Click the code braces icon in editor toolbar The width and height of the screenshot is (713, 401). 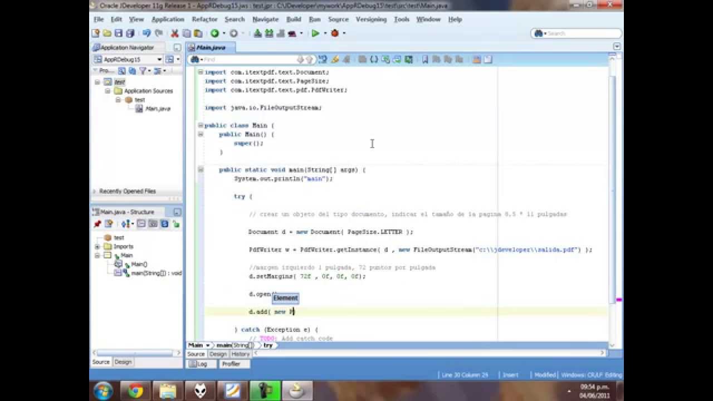(374, 60)
